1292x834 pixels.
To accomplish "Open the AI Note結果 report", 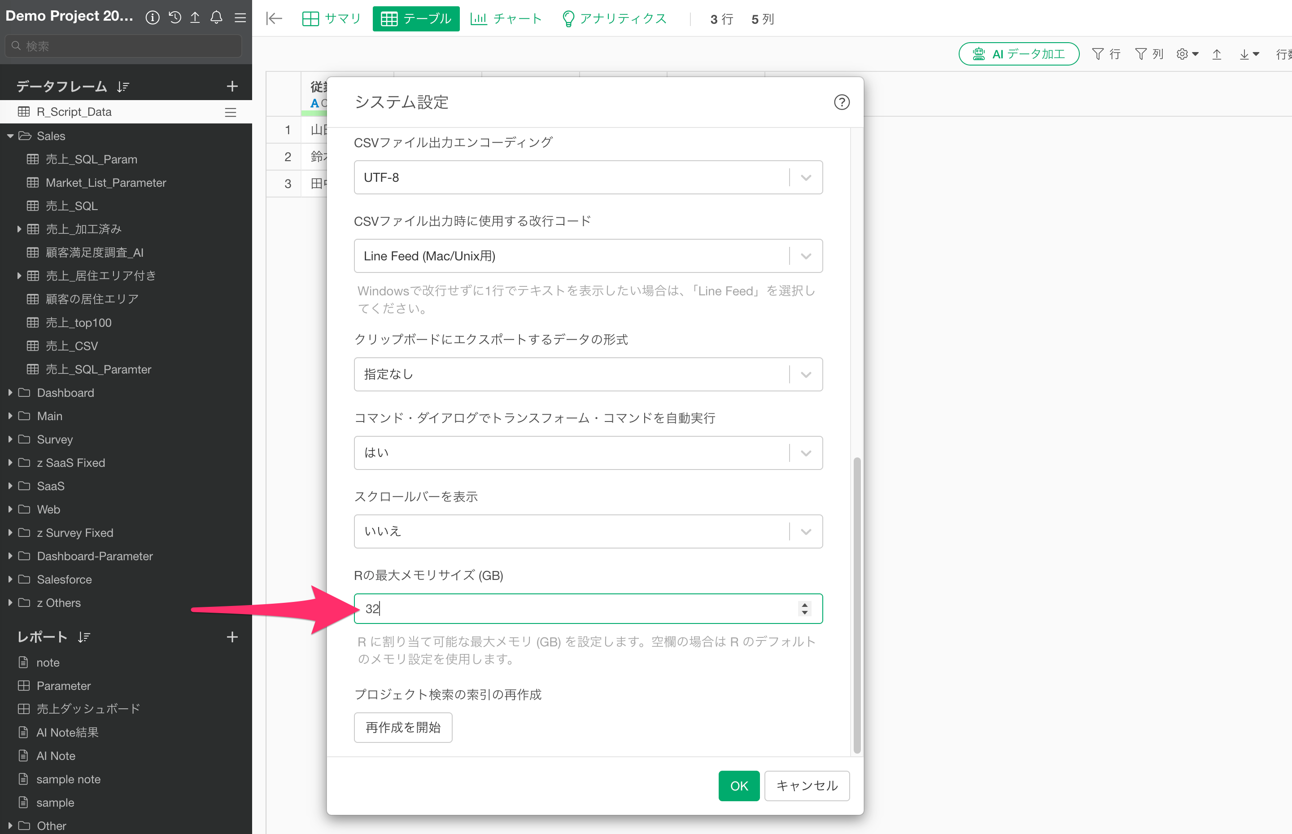I will point(67,732).
